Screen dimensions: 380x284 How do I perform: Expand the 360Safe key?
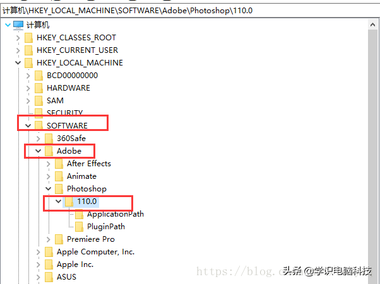click(x=39, y=139)
